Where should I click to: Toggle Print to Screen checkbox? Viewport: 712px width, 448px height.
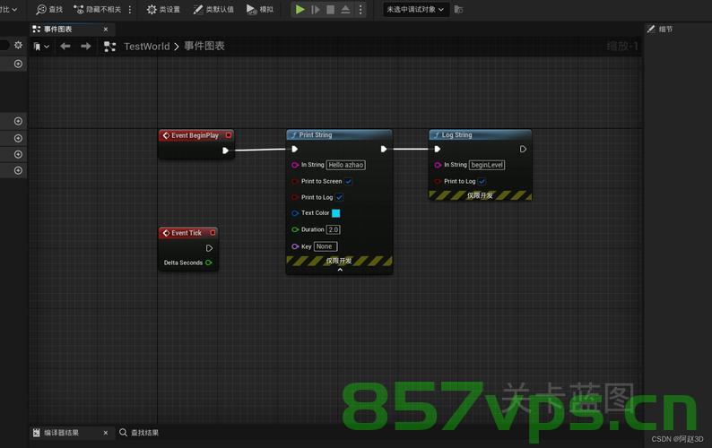[348, 181]
